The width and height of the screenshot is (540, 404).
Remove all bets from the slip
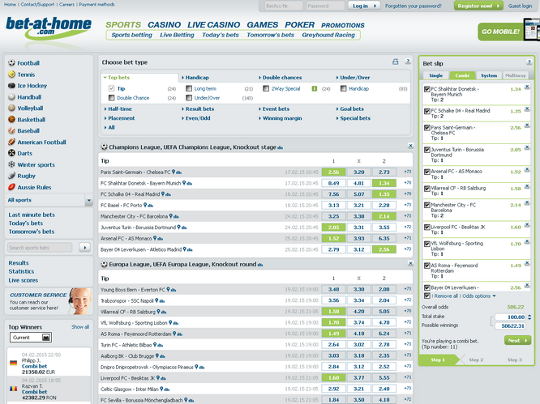446,296
